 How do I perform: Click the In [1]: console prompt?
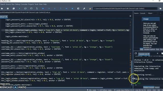click(x=138, y=83)
